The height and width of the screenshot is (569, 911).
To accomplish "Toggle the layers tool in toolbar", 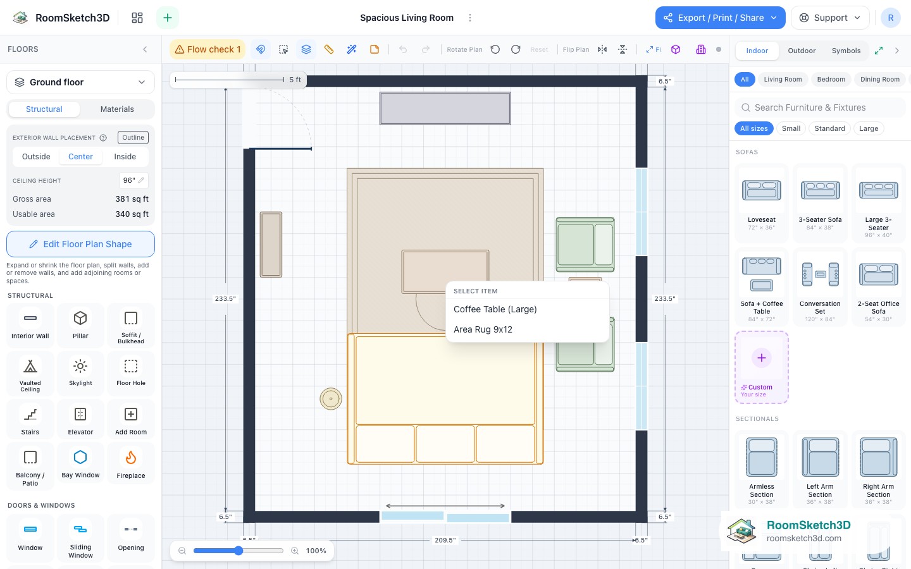I will click(306, 49).
